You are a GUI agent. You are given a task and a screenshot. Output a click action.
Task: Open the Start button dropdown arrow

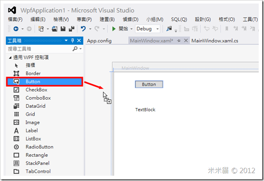click(x=132, y=29)
